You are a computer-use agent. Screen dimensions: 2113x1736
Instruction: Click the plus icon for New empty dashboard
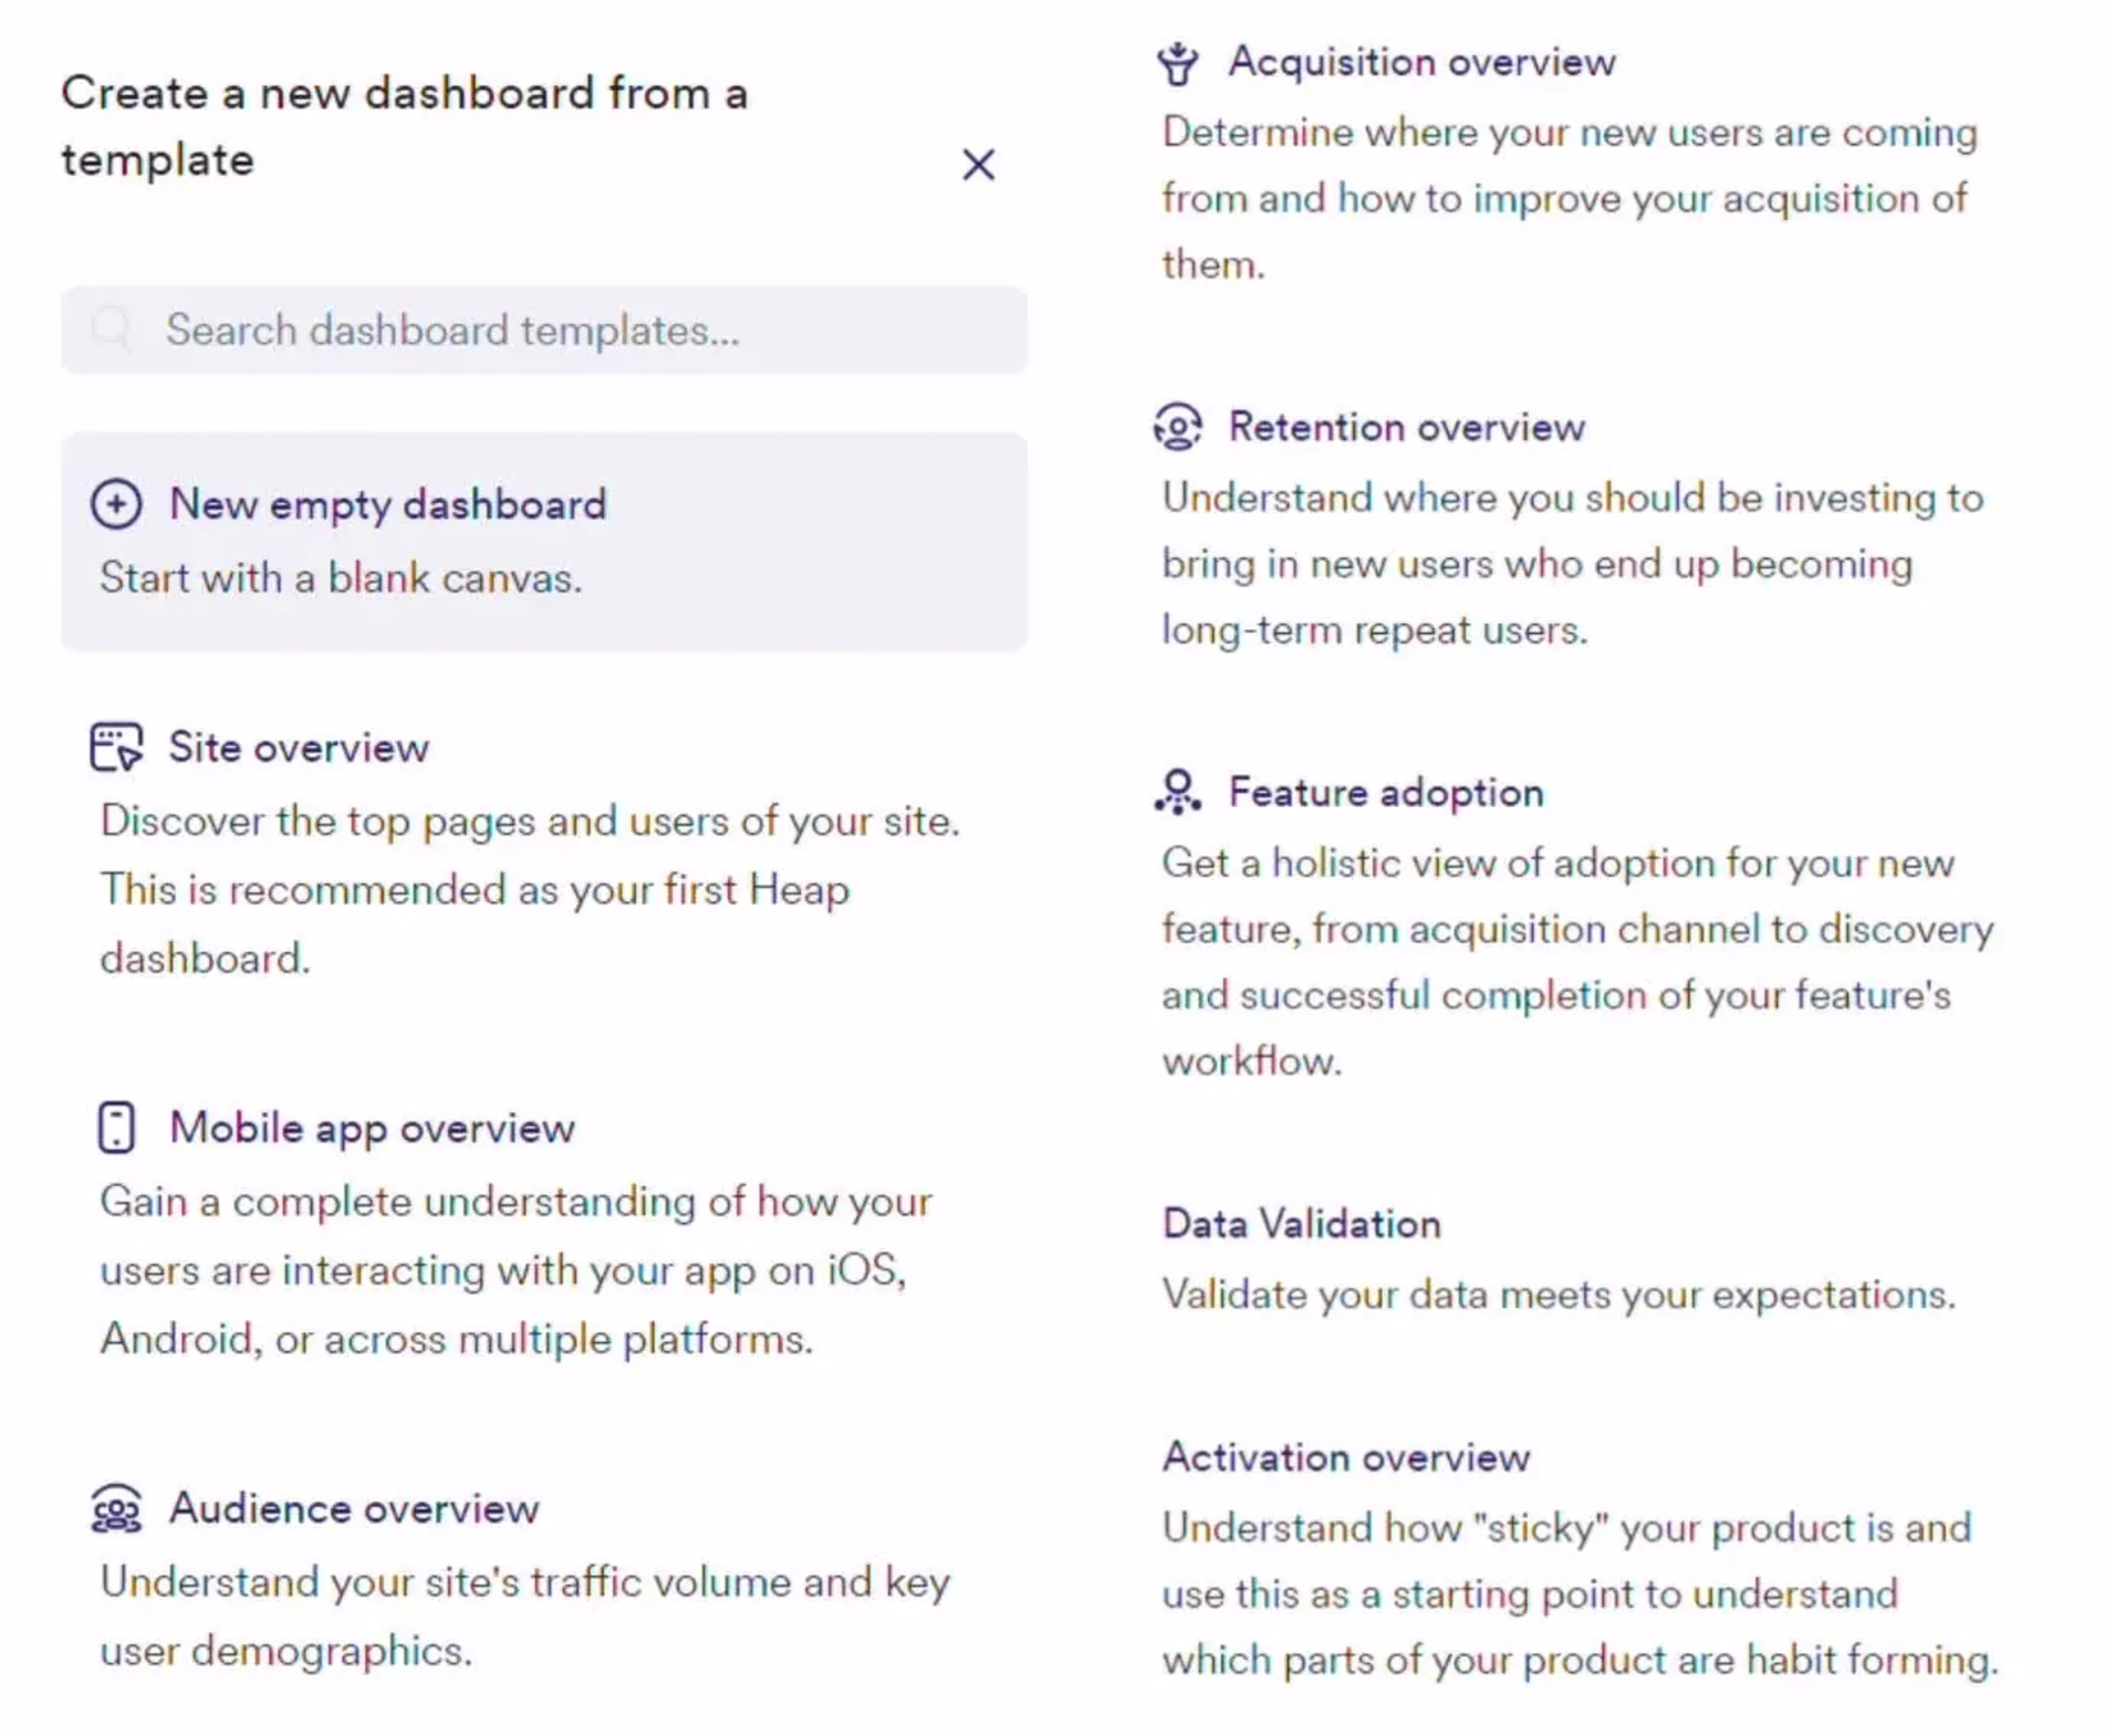116,503
